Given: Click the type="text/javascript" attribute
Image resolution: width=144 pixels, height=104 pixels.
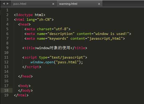Looking at the screenshot, I should pyautogui.click(x=62, y=58).
